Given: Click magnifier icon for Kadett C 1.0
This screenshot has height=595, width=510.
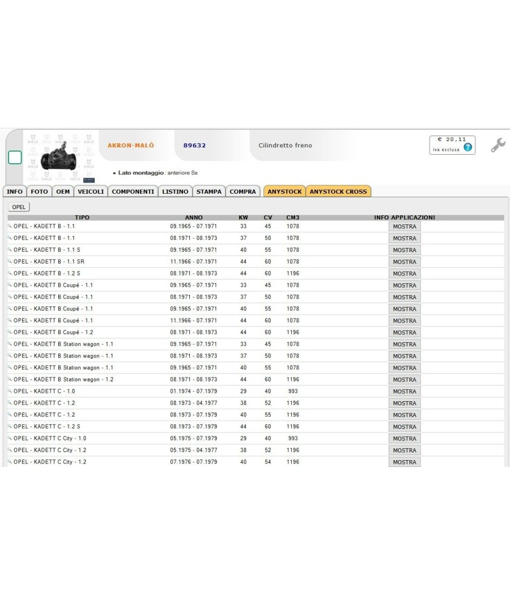Looking at the screenshot, I should click(10, 391).
